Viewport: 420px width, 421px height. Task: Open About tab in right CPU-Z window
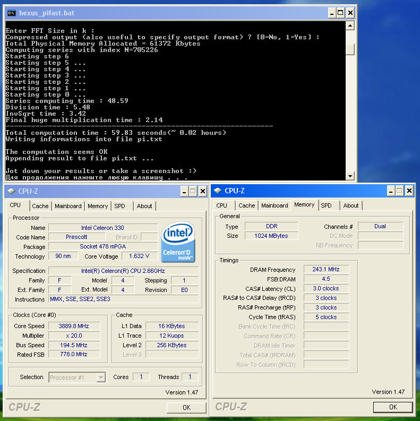click(351, 205)
